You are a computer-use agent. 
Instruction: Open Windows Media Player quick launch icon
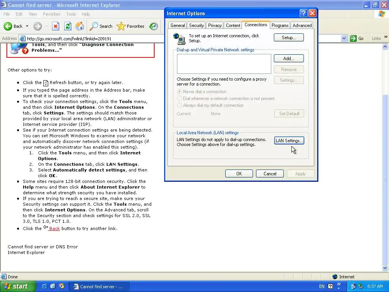click(x=62, y=286)
